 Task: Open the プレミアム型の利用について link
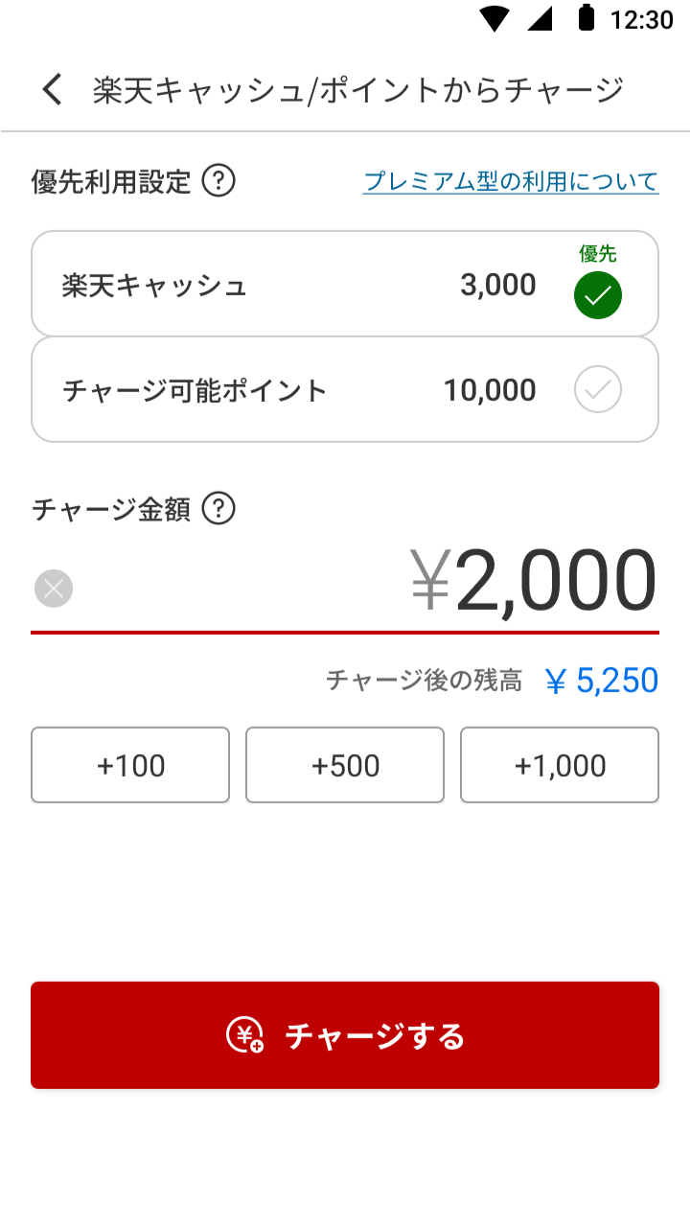point(511,181)
